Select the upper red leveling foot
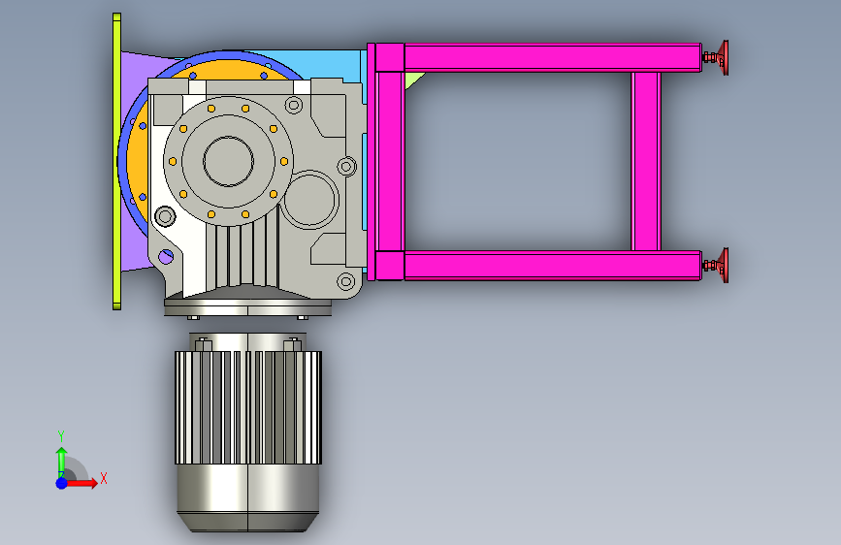This screenshot has width=841, height=545. pyautogui.click(x=718, y=57)
